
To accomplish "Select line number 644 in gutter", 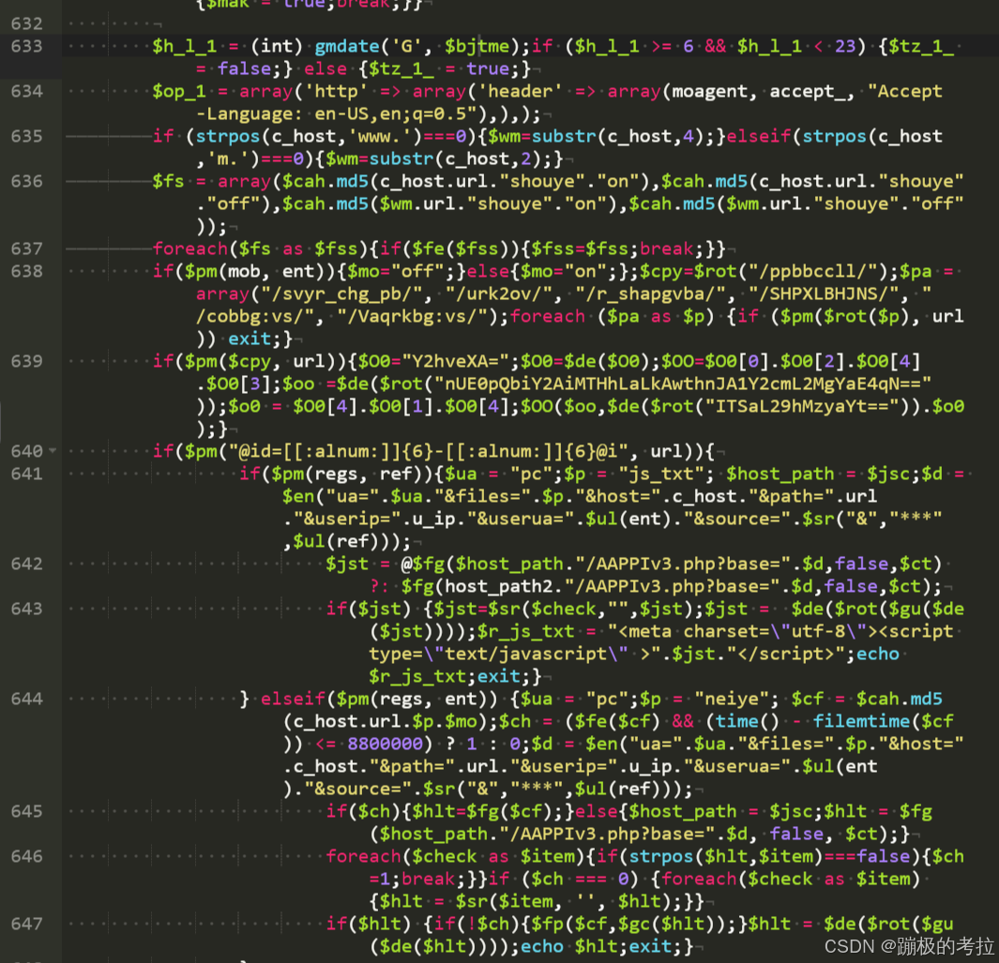I will (x=27, y=699).
